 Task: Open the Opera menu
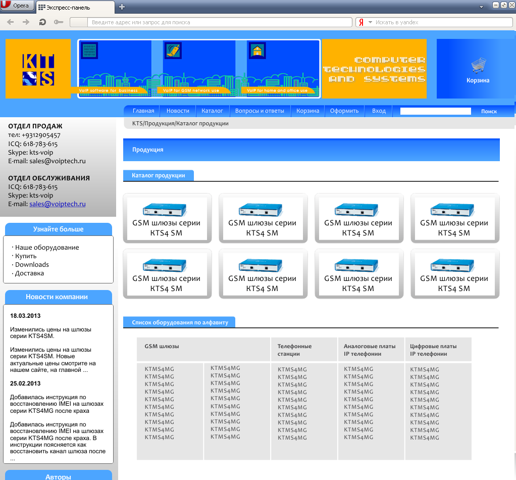coord(16,5)
